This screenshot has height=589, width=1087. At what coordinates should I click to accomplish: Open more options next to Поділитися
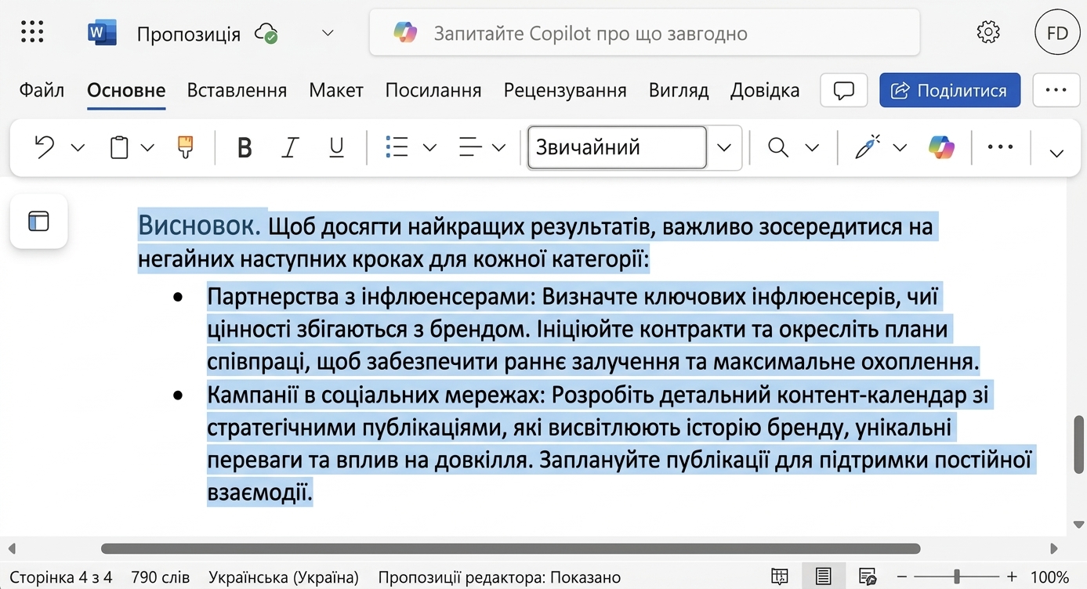coord(1056,90)
